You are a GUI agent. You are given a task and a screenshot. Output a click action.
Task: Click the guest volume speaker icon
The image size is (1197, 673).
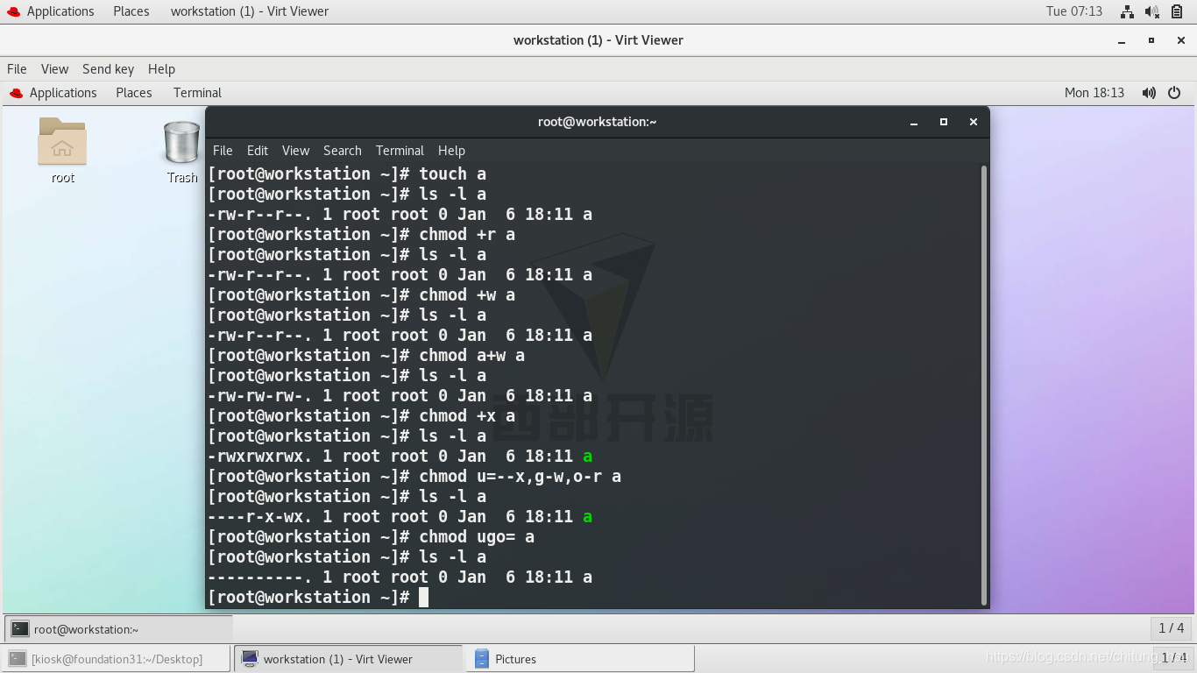(x=1149, y=93)
